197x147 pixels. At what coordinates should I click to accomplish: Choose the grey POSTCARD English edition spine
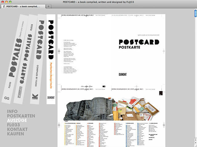tap(38, 59)
